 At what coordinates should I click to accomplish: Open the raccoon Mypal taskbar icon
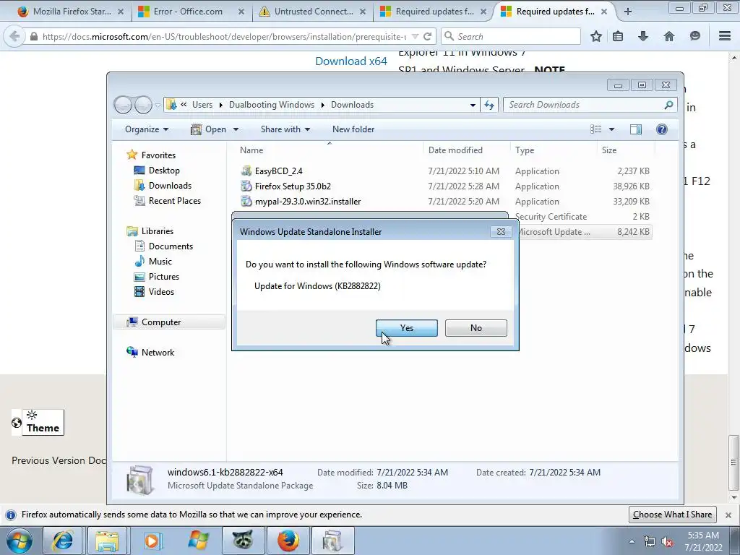tap(241, 541)
